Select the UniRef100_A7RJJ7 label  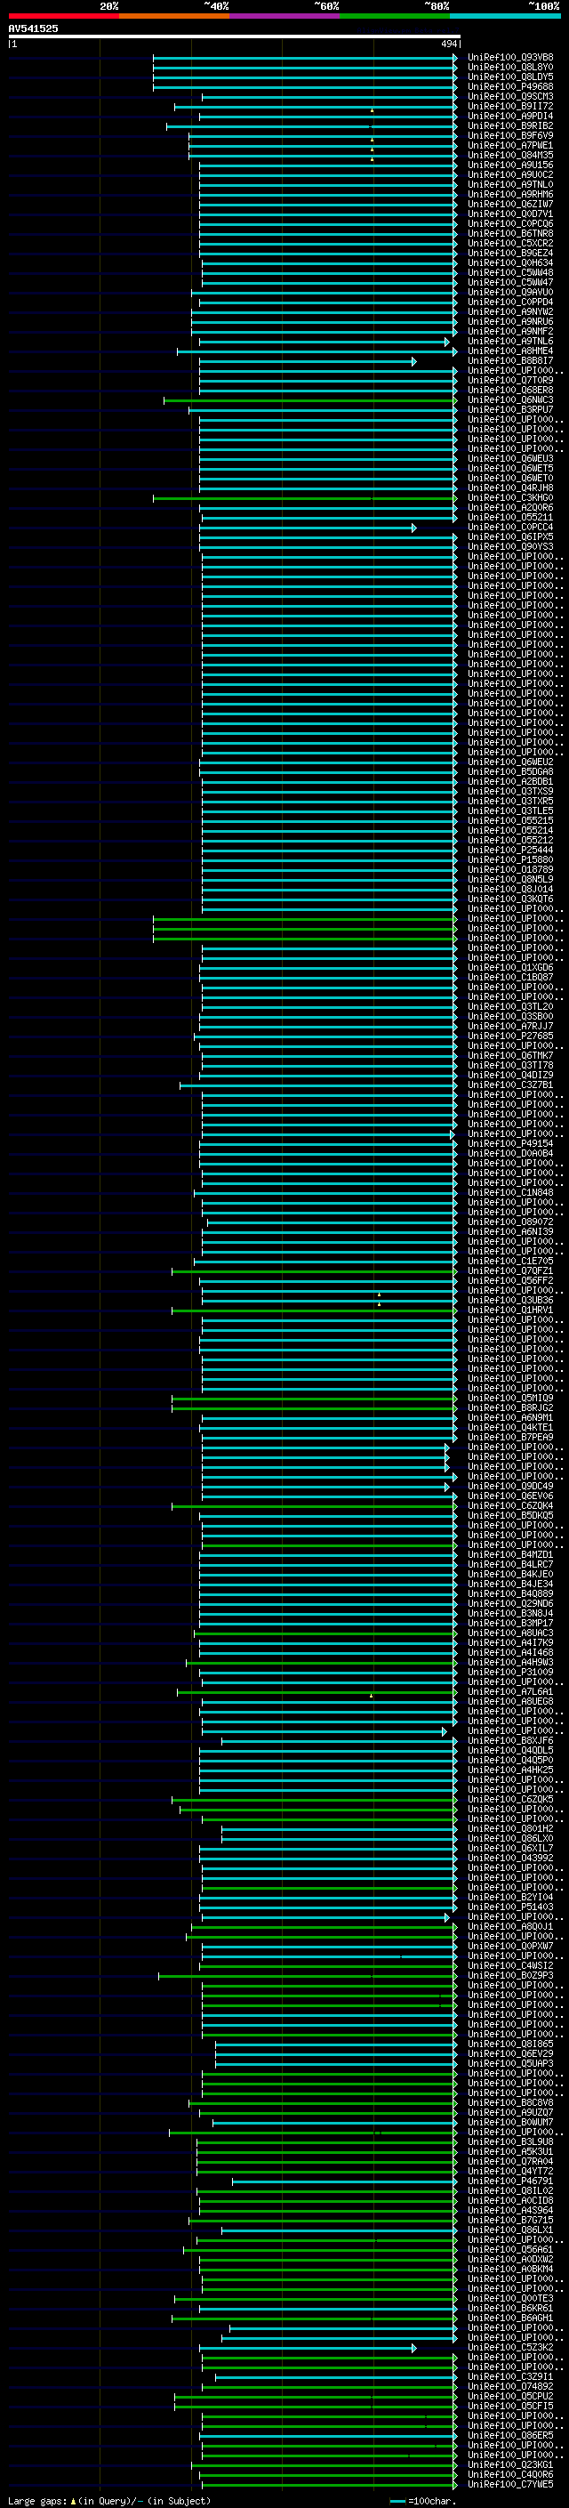(x=510, y=1026)
